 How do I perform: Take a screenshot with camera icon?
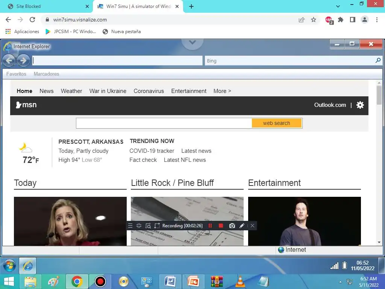click(x=232, y=226)
